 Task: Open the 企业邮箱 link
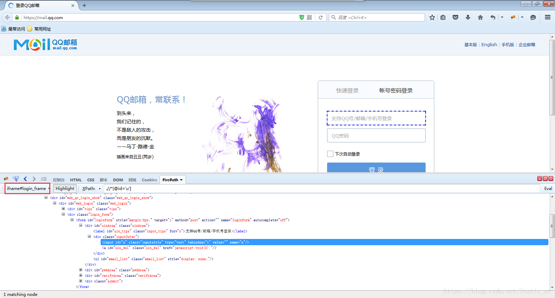527,44
